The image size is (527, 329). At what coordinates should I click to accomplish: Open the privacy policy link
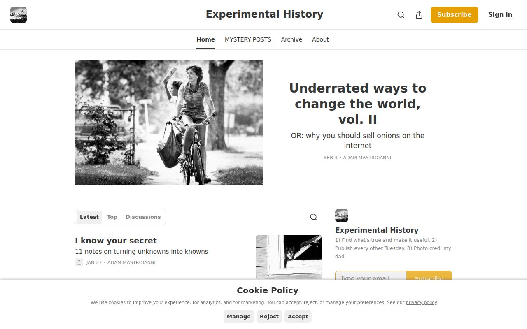tap(421, 302)
